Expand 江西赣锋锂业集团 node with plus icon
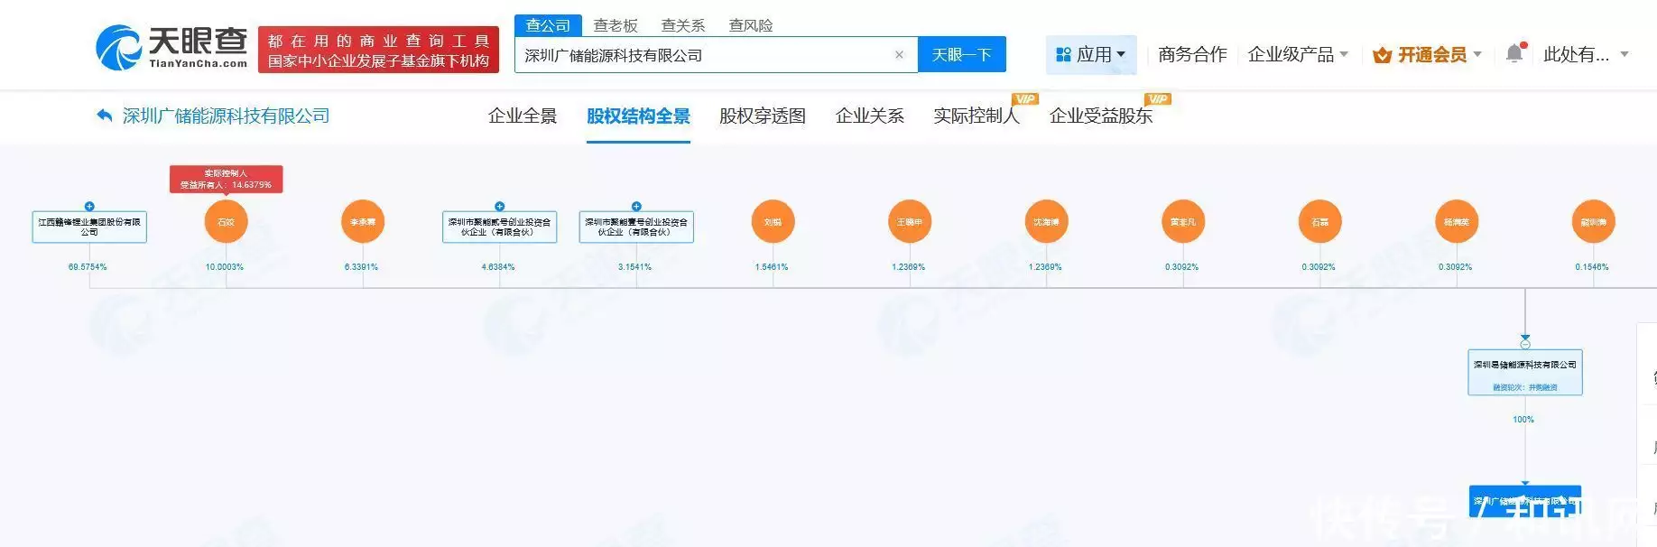This screenshot has width=1657, height=547. 89,207
